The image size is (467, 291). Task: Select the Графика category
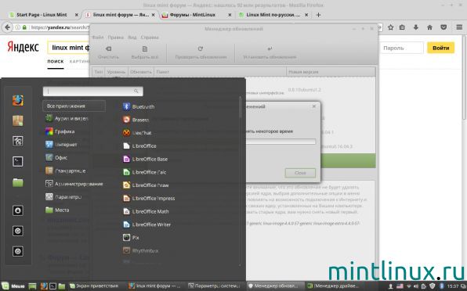coord(60,131)
